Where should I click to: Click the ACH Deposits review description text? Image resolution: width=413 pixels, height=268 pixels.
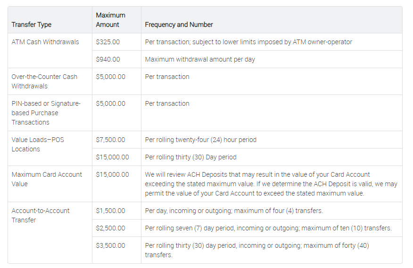click(271, 184)
